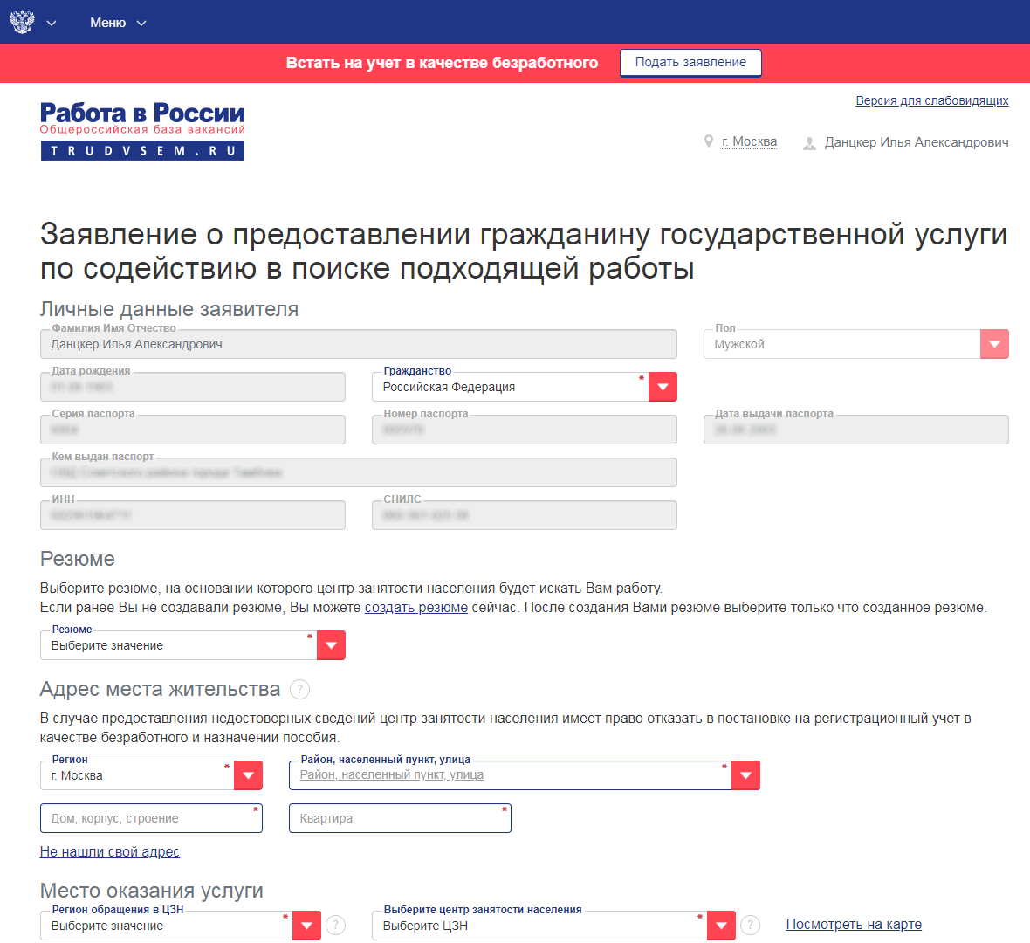This screenshot has height=943, width=1030.
Task: Open the Гражданство dropdown arrow
Action: click(663, 387)
